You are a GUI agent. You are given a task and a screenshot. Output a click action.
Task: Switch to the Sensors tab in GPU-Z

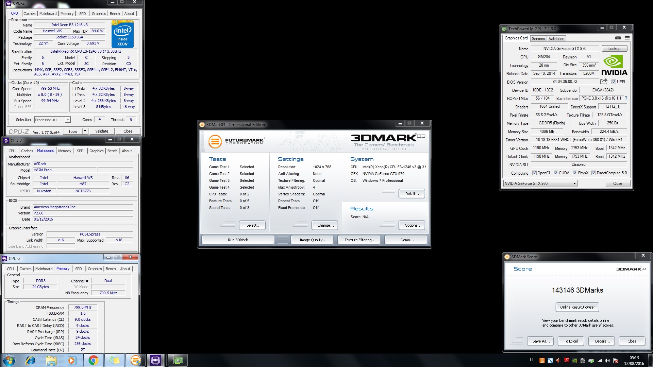click(538, 39)
